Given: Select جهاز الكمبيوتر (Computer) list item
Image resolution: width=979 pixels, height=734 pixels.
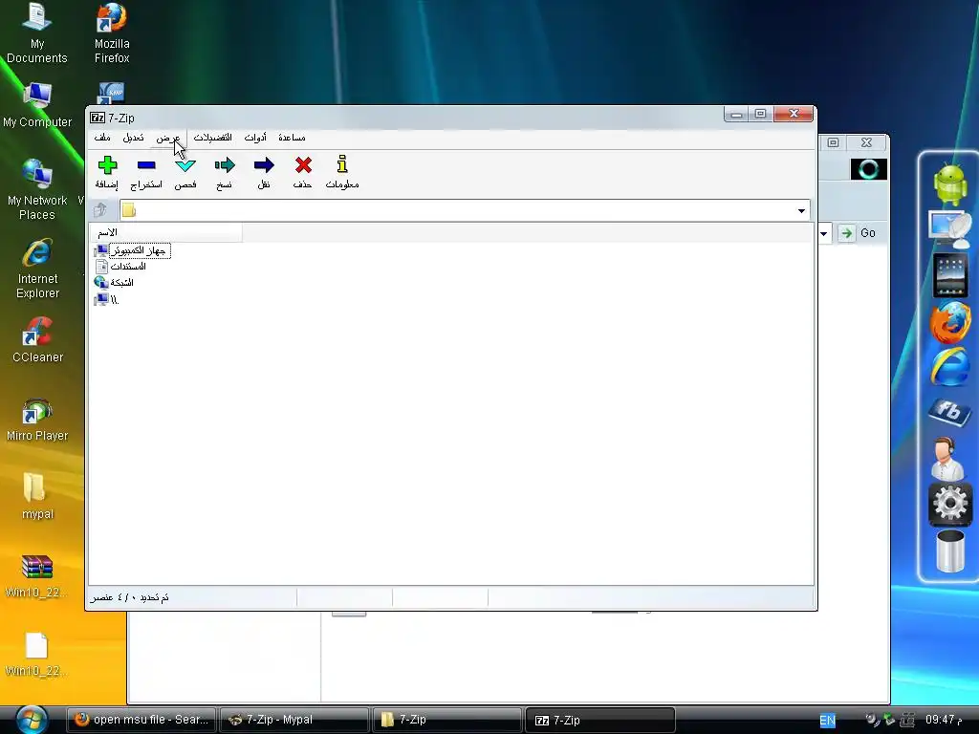Looking at the screenshot, I should 132,251.
